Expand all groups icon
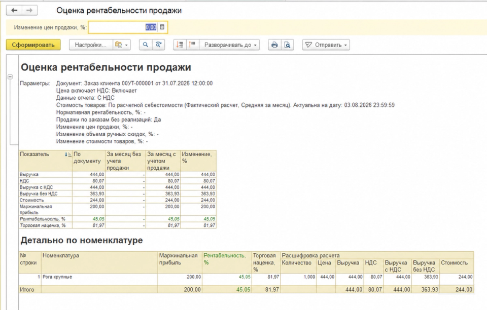This screenshot has height=310, width=487. click(192, 45)
